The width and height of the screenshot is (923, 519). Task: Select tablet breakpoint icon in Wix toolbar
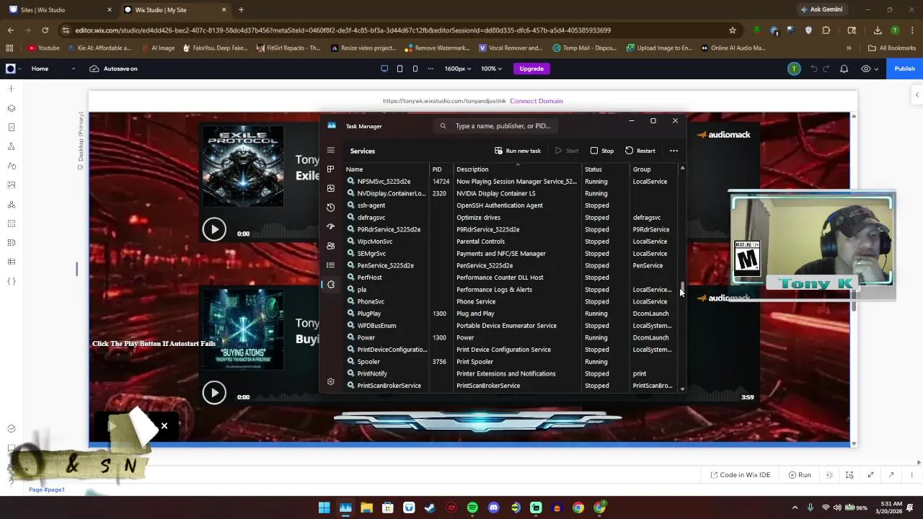pyautogui.click(x=400, y=68)
